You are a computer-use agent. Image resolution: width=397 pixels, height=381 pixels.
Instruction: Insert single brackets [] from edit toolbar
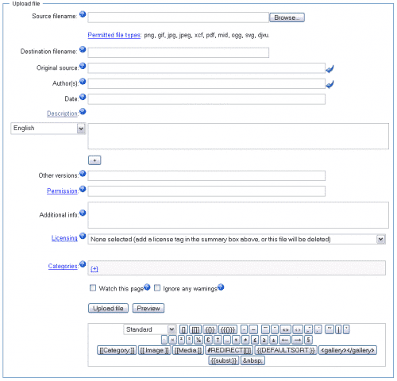(x=183, y=329)
